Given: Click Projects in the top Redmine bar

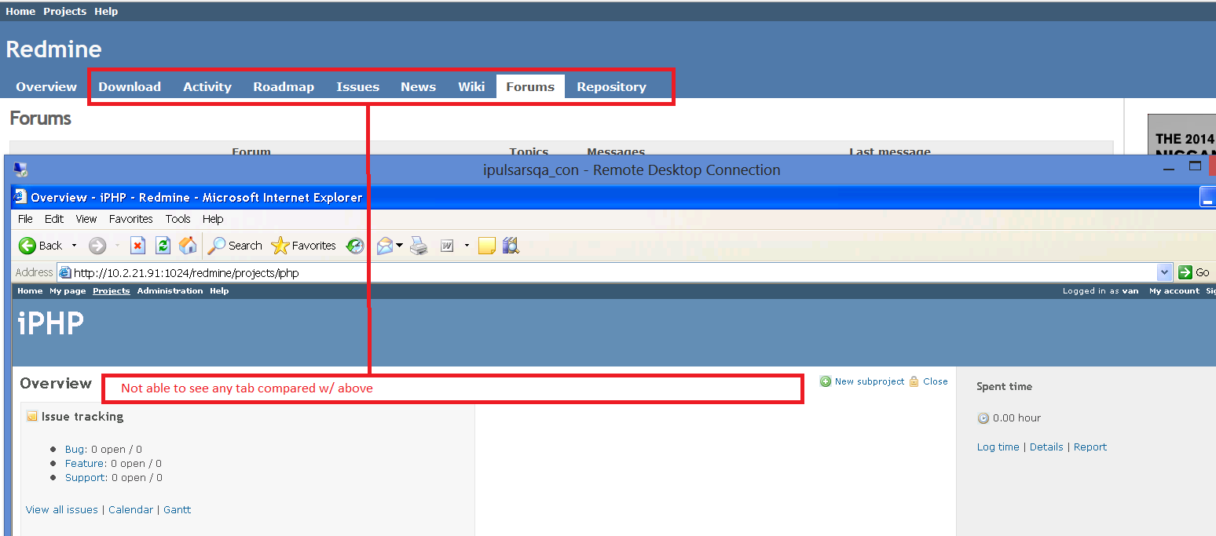Looking at the screenshot, I should [x=64, y=11].
